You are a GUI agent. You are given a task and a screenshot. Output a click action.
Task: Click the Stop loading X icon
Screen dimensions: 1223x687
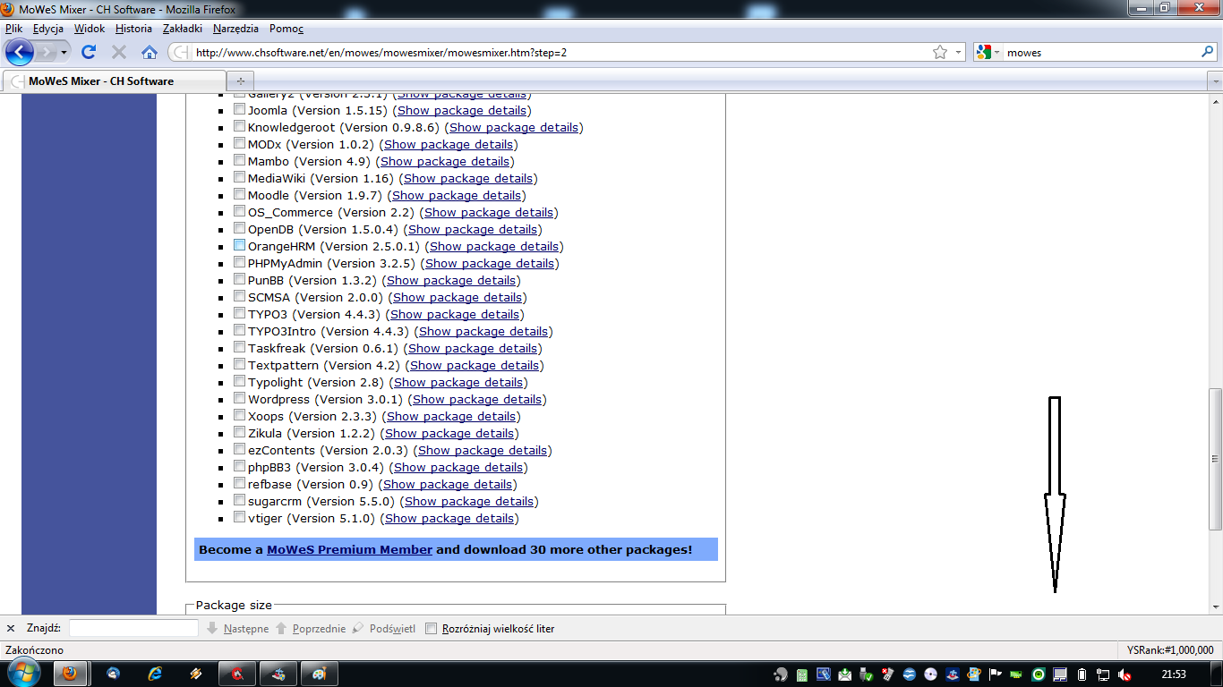coord(118,52)
